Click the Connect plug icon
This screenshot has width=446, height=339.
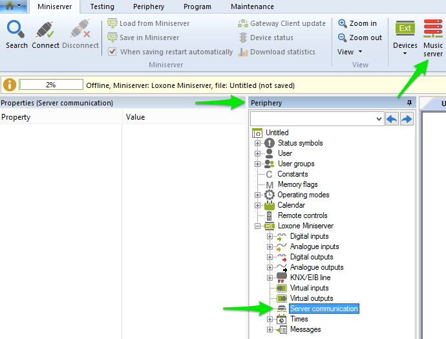[x=45, y=30]
